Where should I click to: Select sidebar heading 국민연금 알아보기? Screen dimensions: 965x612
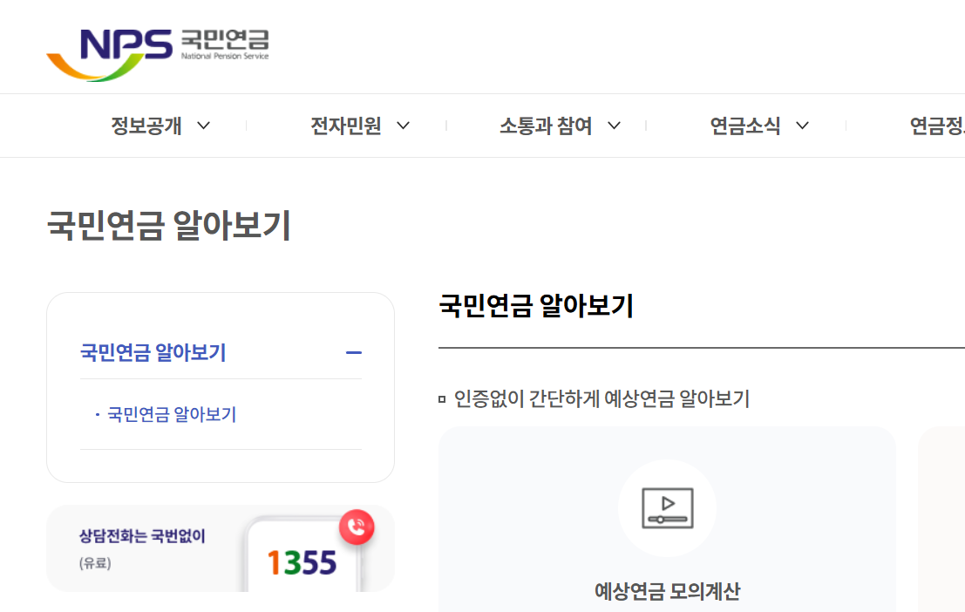153,353
